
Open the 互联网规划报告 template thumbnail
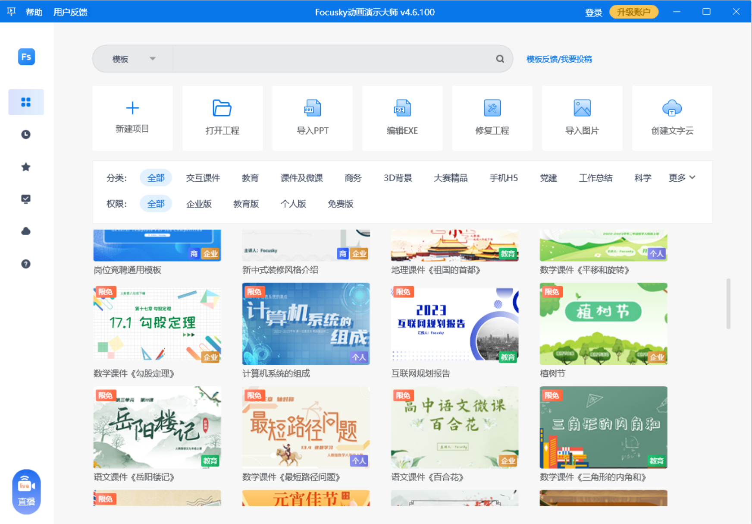(x=454, y=324)
